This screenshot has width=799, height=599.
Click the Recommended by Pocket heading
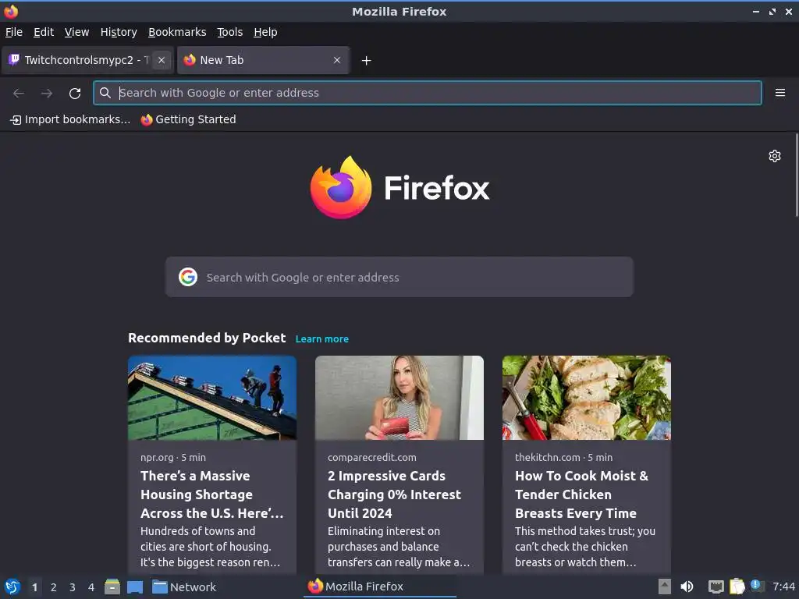207,338
